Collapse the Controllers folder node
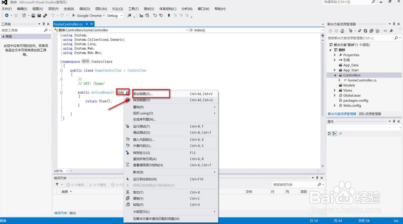Image resolution: width=403 pixels, height=224 pixels. tap(335, 75)
